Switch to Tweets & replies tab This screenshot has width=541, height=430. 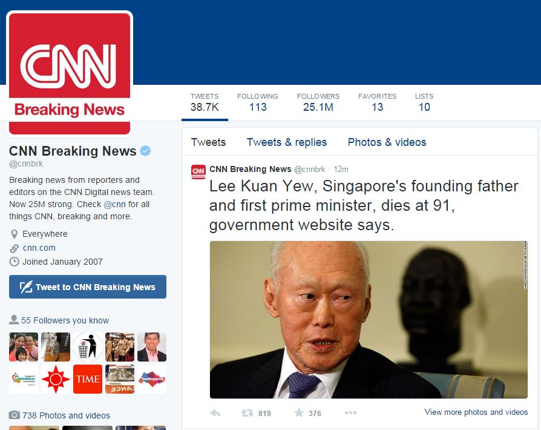tap(287, 142)
